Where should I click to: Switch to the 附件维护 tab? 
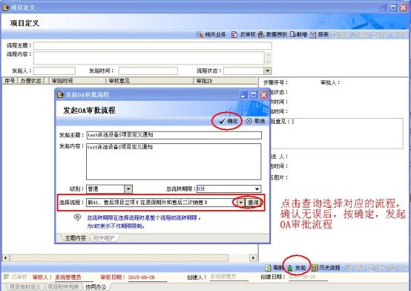(x=104, y=238)
